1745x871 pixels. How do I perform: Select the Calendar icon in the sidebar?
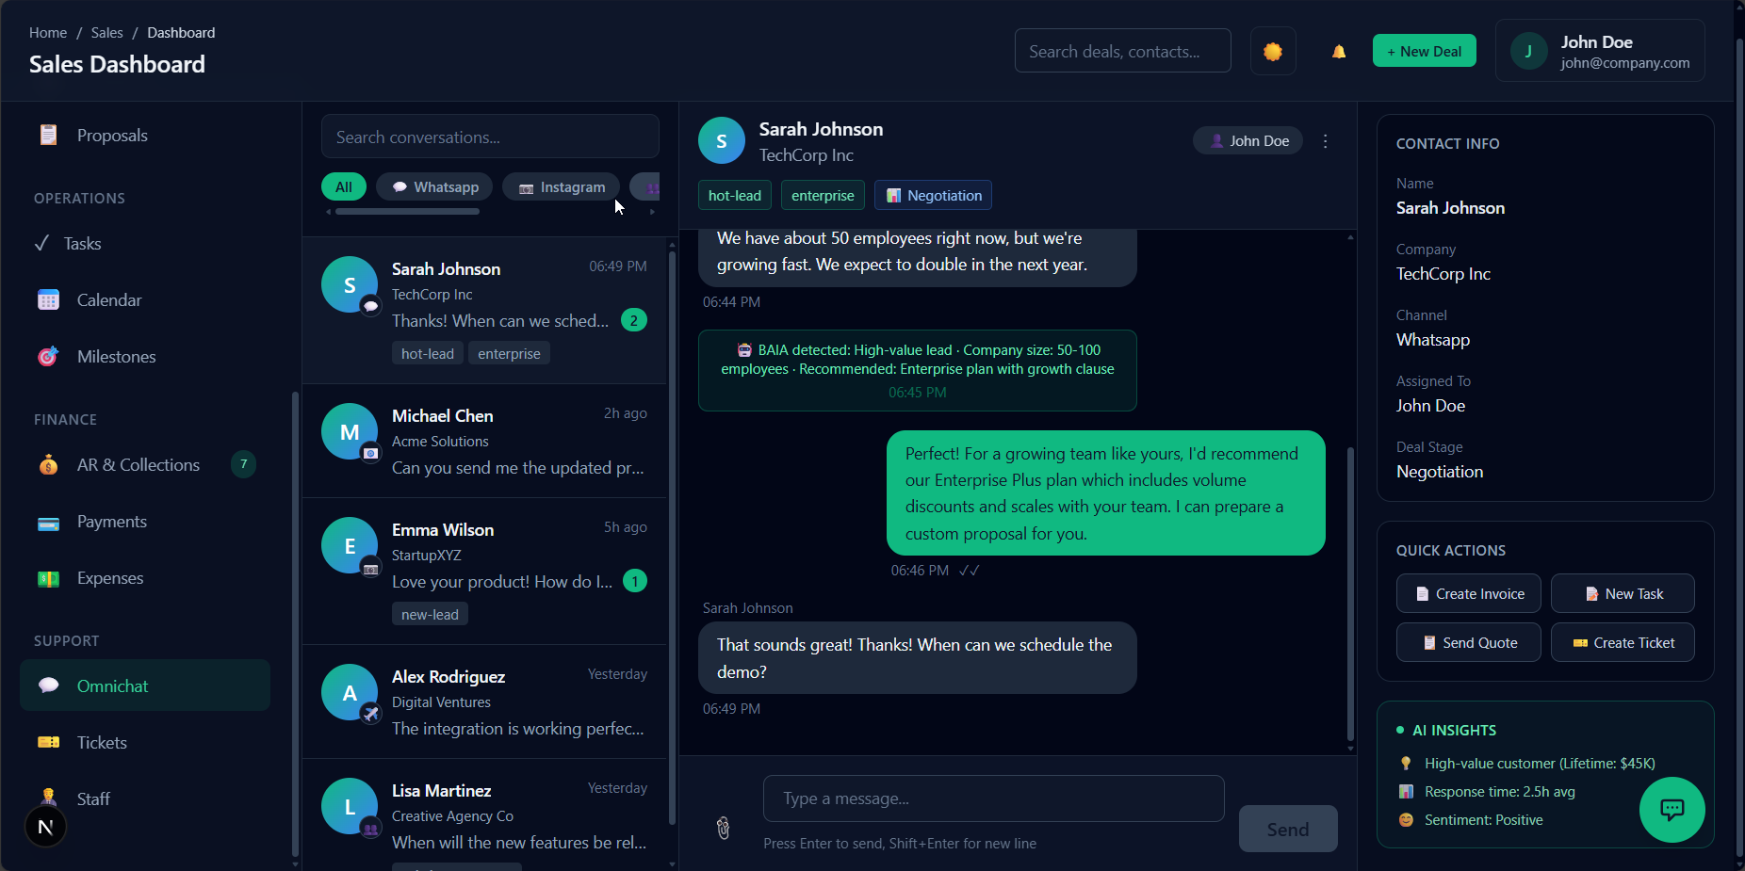click(47, 299)
